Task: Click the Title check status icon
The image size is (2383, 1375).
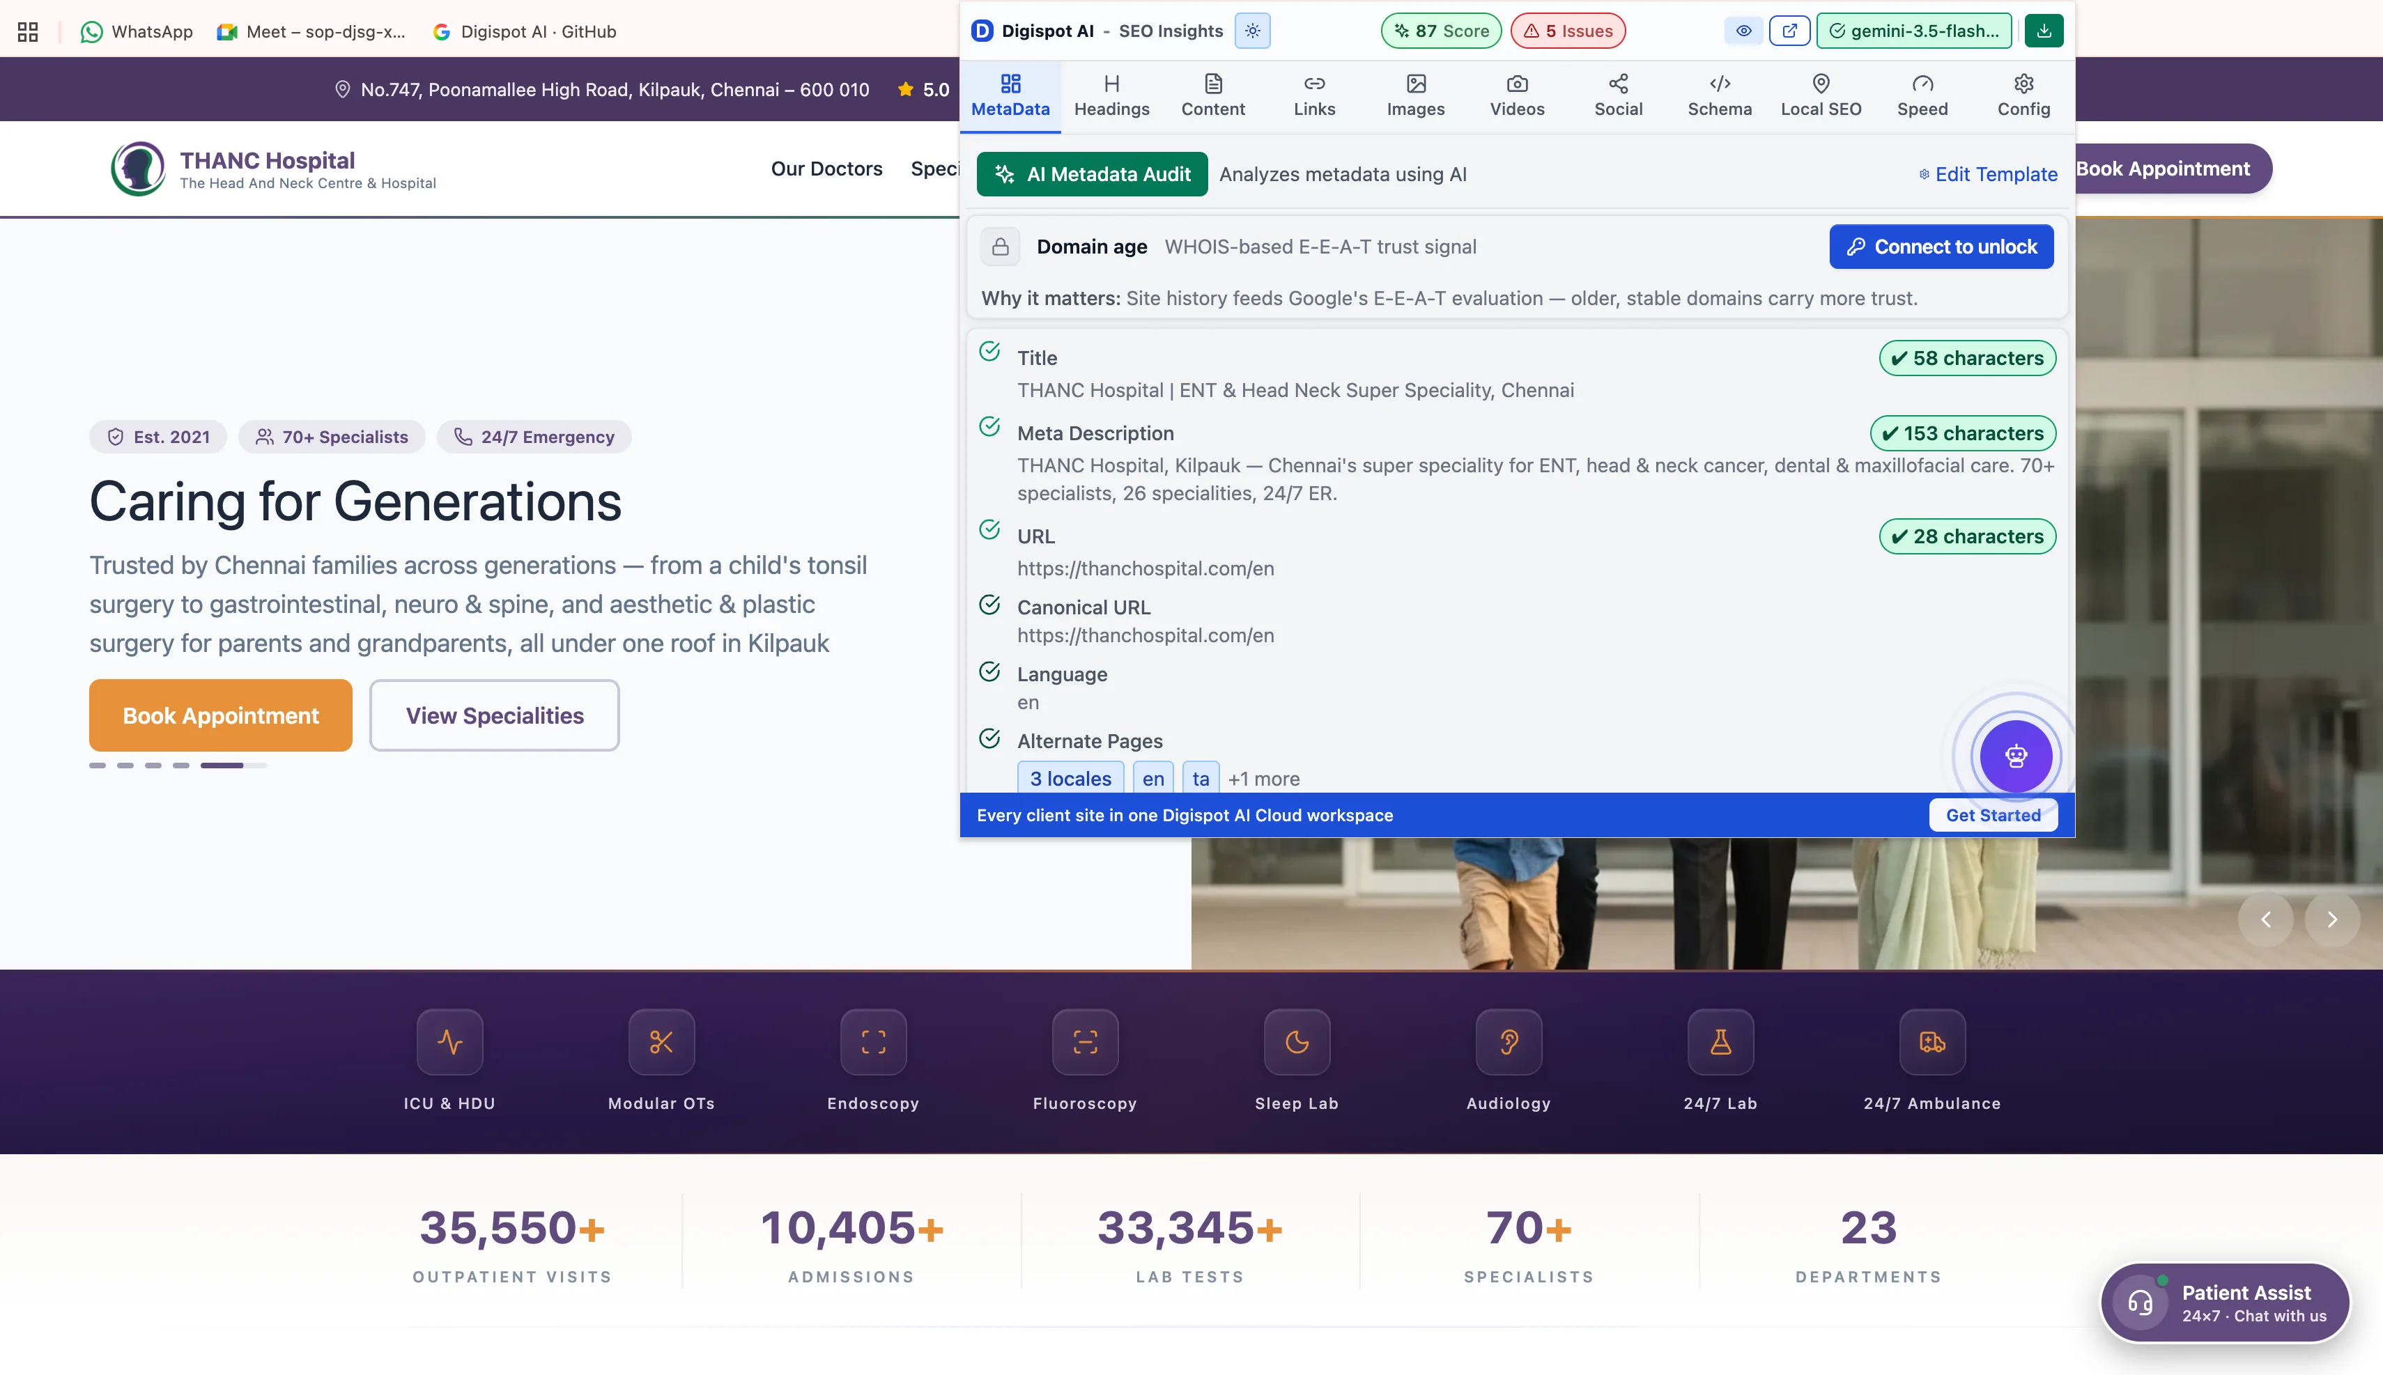Action: (x=989, y=351)
